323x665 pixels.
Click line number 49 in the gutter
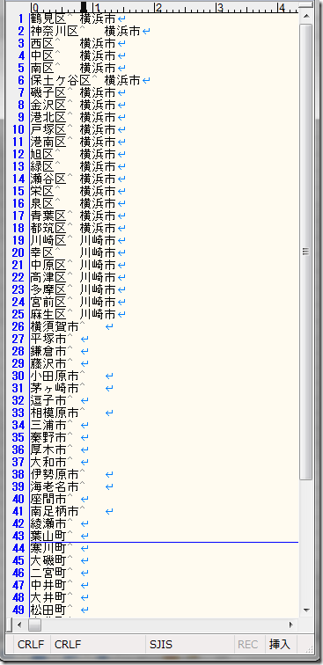[x=19, y=609]
